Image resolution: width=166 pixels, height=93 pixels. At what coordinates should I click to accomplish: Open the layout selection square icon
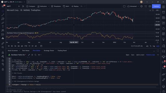coord(124,6)
